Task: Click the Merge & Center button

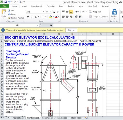Action: tap(99, 17)
